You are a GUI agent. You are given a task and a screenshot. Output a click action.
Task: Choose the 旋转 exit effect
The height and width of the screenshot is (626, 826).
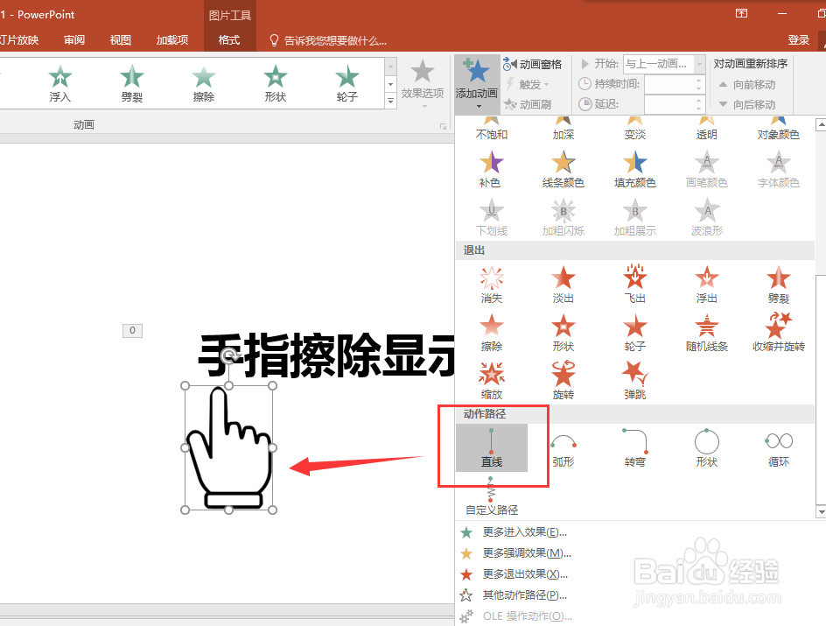563,381
